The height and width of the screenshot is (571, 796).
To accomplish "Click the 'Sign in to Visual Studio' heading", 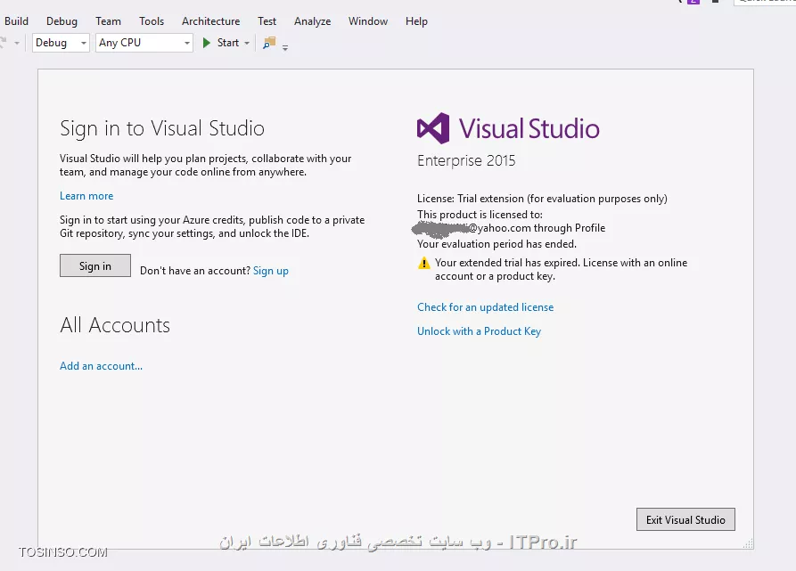I will (x=162, y=128).
